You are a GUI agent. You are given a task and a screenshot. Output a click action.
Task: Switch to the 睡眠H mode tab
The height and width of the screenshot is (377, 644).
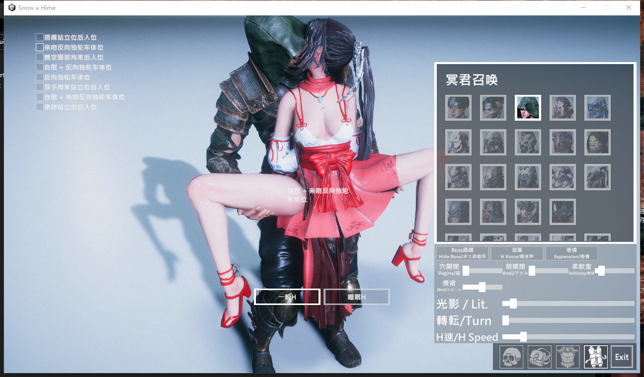[357, 297]
